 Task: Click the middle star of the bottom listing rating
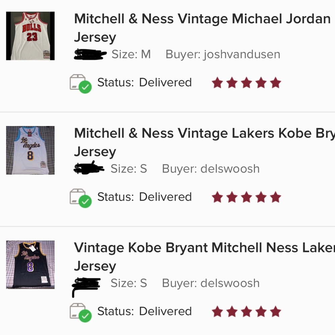tap(247, 312)
